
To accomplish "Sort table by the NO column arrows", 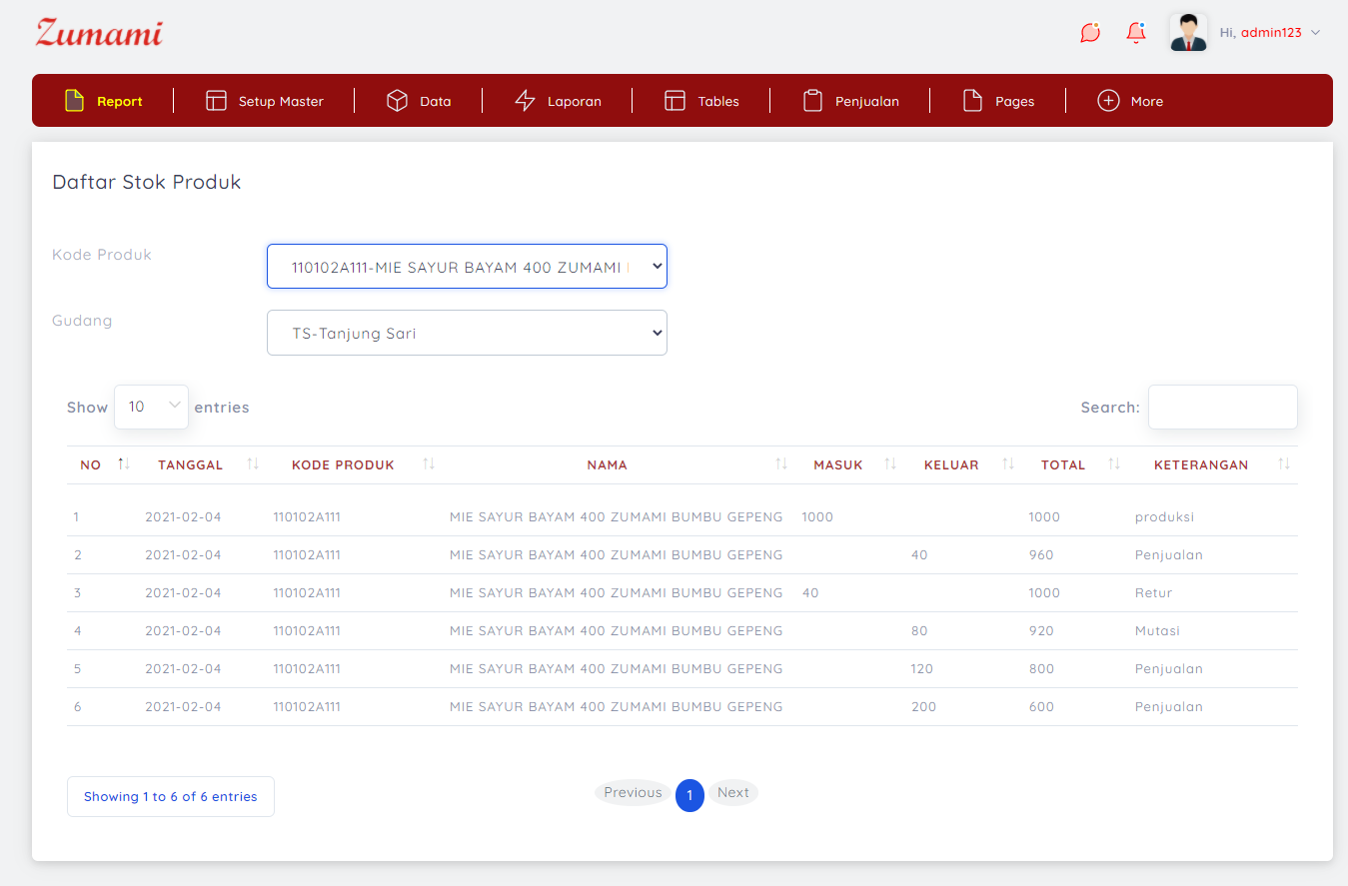I will tap(124, 464).
